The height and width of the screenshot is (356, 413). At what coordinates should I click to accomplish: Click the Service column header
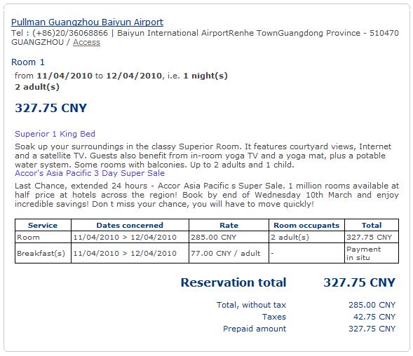tap(43, 226)
